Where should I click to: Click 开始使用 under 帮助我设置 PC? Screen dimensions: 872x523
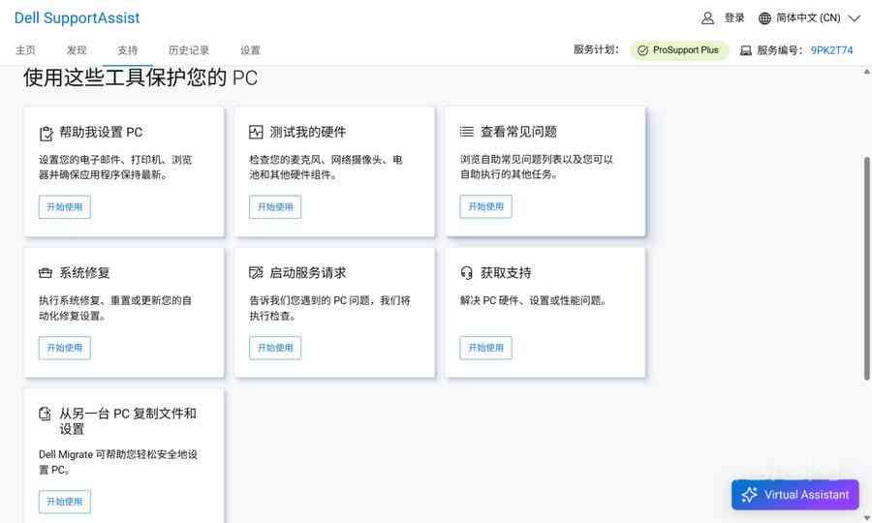65,207
